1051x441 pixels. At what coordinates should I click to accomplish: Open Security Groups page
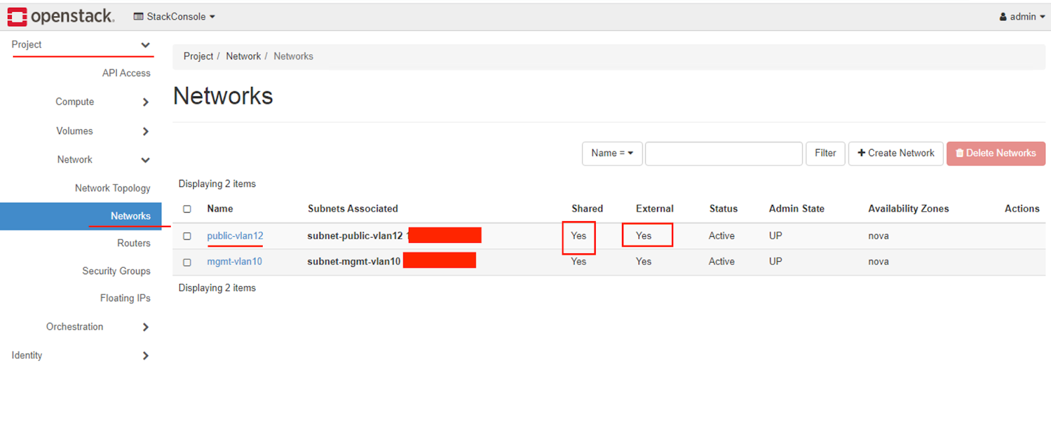116,271
